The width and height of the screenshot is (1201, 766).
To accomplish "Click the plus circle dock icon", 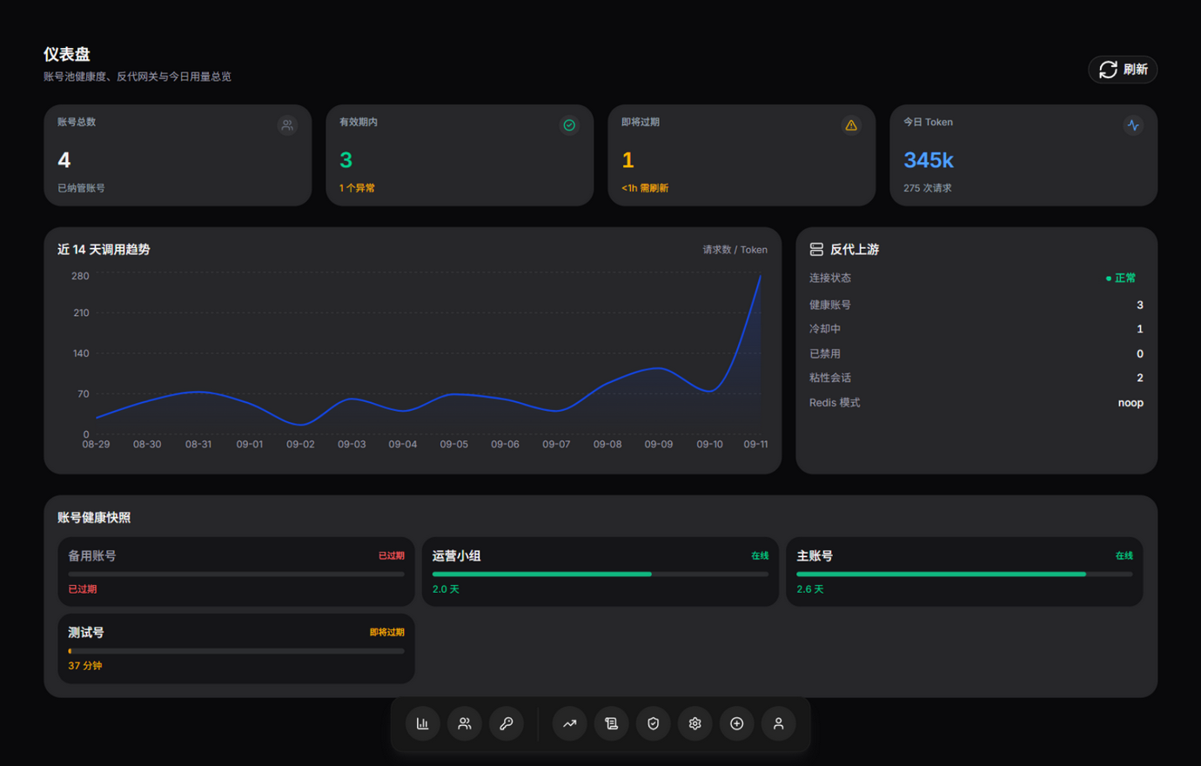I will pos(736,723).
